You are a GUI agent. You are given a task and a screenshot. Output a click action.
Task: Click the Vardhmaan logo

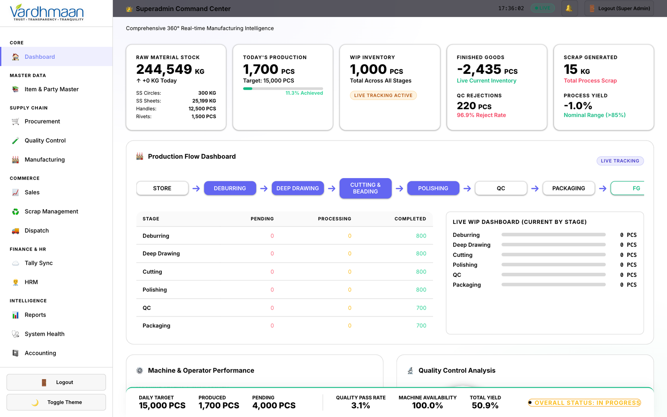(x=47, y=13)
